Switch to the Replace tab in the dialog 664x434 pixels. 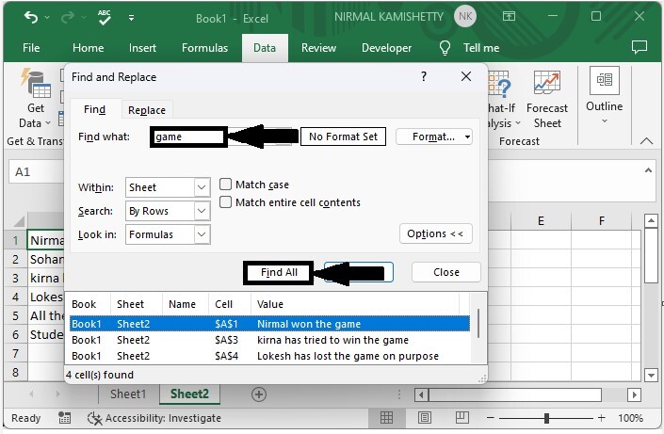(147, 110)
